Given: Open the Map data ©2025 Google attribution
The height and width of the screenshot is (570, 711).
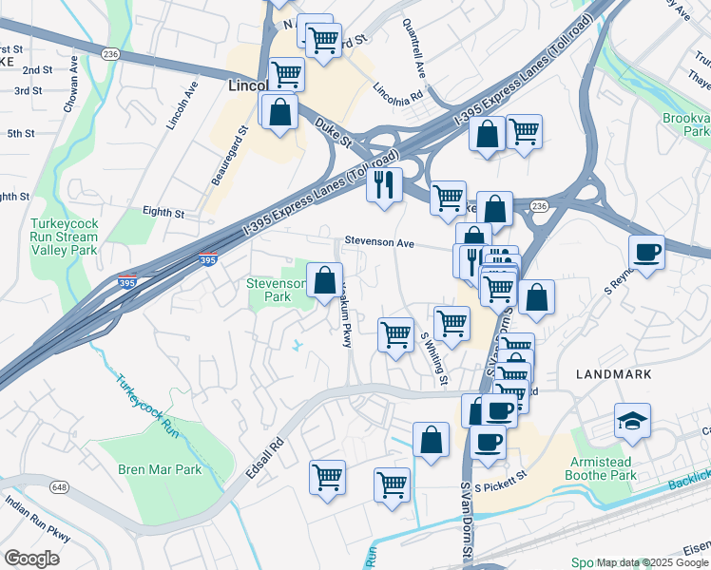Looking at the screenshot, I should [x=651, y=562].
